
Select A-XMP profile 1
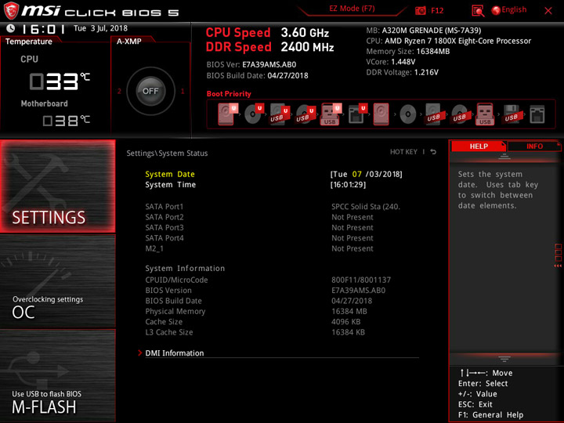tap(183, 91)
